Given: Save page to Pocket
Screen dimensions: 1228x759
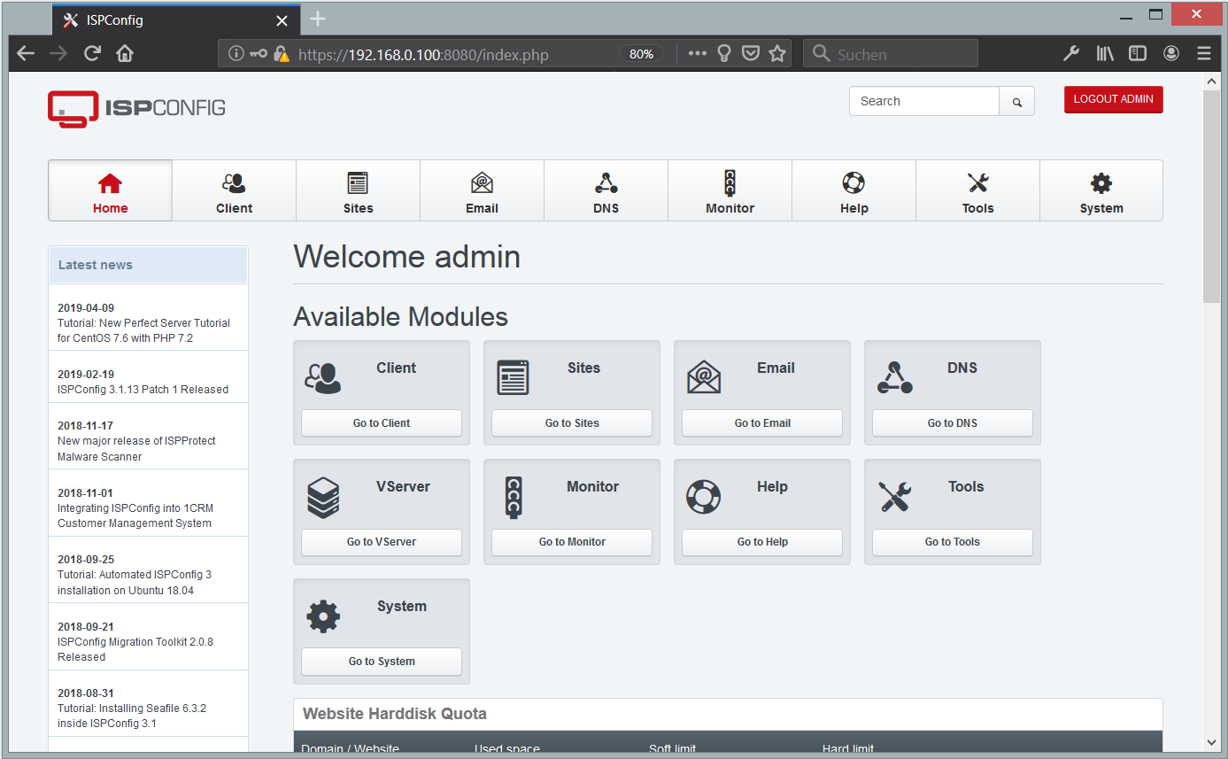Looking at the screenshot, I should point(751,54).
